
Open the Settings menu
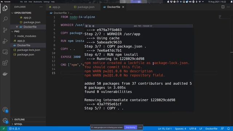point(47,2)
